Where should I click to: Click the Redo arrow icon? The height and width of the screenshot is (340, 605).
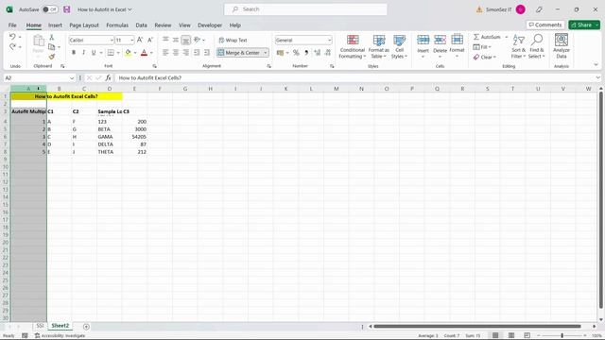[12, 46]
